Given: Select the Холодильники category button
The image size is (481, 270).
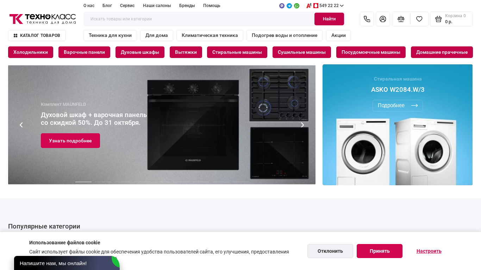Looking at the screenshot, I should tap(31, 52).
